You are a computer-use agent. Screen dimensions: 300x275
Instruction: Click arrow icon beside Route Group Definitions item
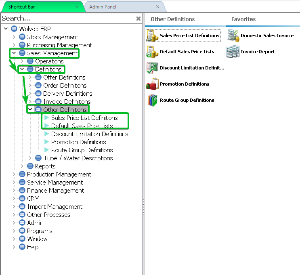click(x=47, y=150)
